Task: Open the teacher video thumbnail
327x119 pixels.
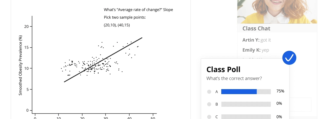Action: [277, 12]
